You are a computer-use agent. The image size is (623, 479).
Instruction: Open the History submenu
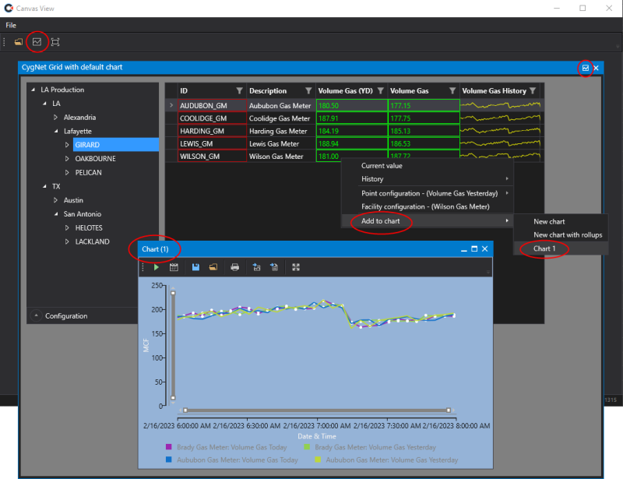428,179
